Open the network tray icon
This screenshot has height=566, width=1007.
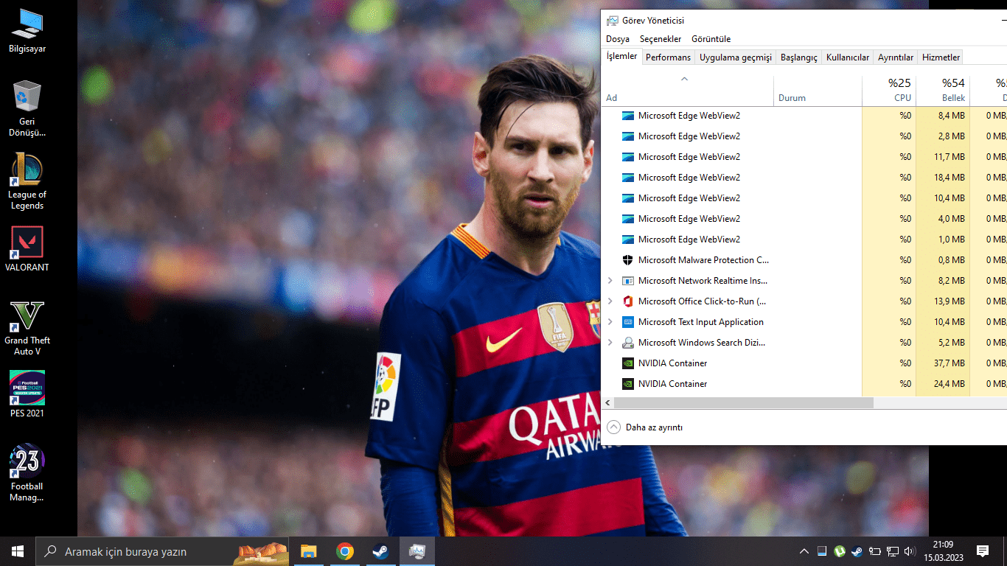(893, 551)
